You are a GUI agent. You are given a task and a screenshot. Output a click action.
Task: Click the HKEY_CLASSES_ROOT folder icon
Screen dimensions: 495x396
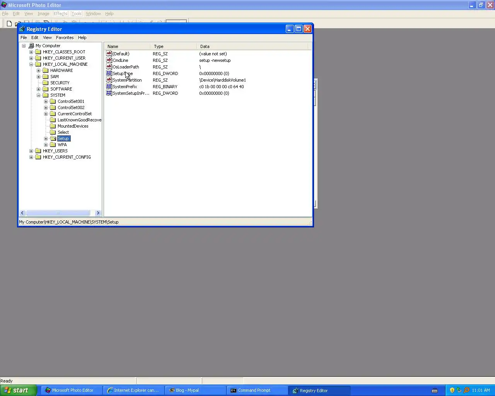click(x=38, y=52)
